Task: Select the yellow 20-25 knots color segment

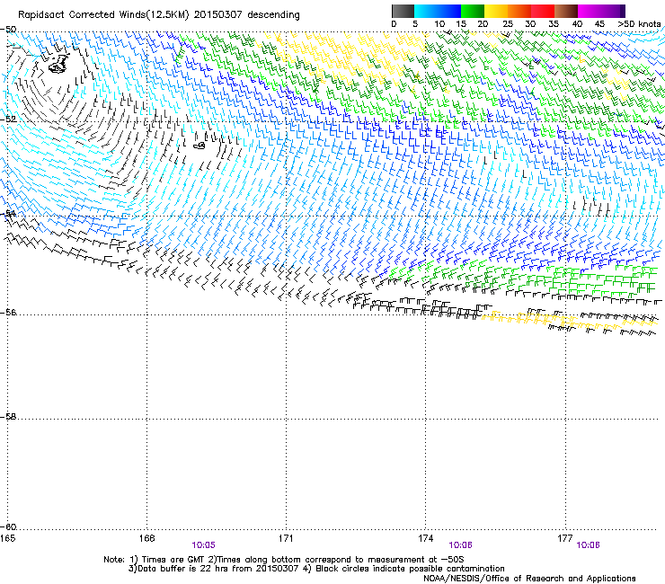Action: coord(496,11)
